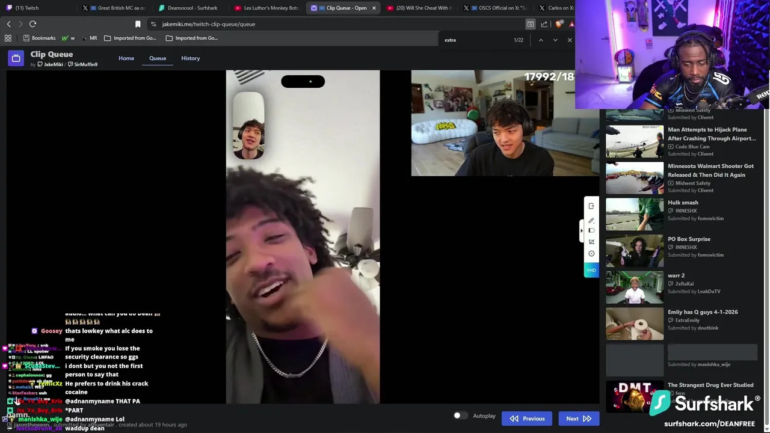
Task: Click the address bar URL field
Action: pyautogui.click(x=337, y=24)
